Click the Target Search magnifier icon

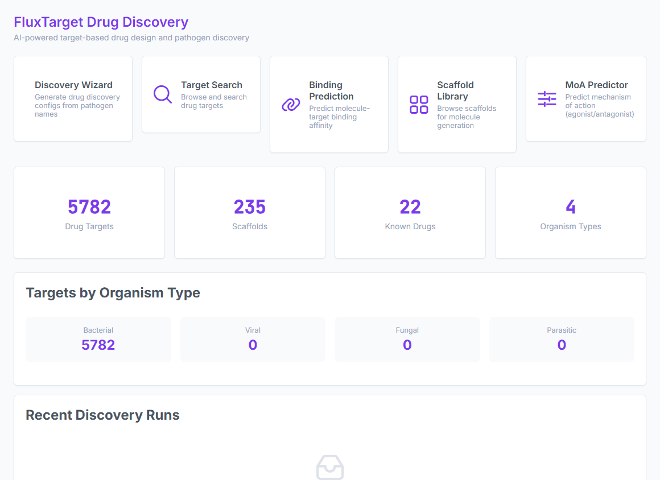163,94
